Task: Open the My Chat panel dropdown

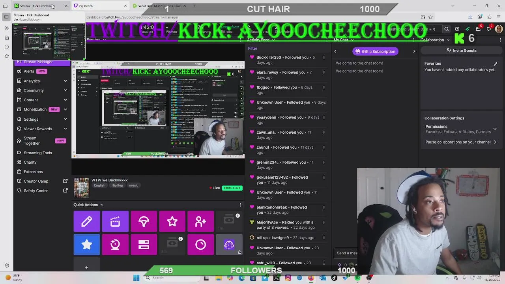Action: tap(352, 40)
